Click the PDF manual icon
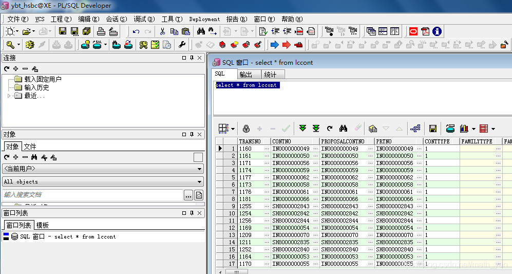The image size is (512, 274). pyautogui.click(x=425, y=31)
